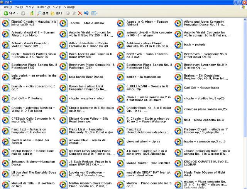The image size is (247, 189).
Task: Click 'Bach - Sonatas Partitas violin' filename
Action: tap(34, 55)
